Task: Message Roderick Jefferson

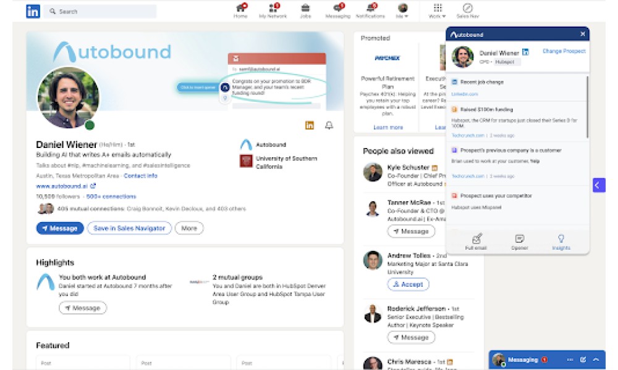Action: tap(411, 337)
